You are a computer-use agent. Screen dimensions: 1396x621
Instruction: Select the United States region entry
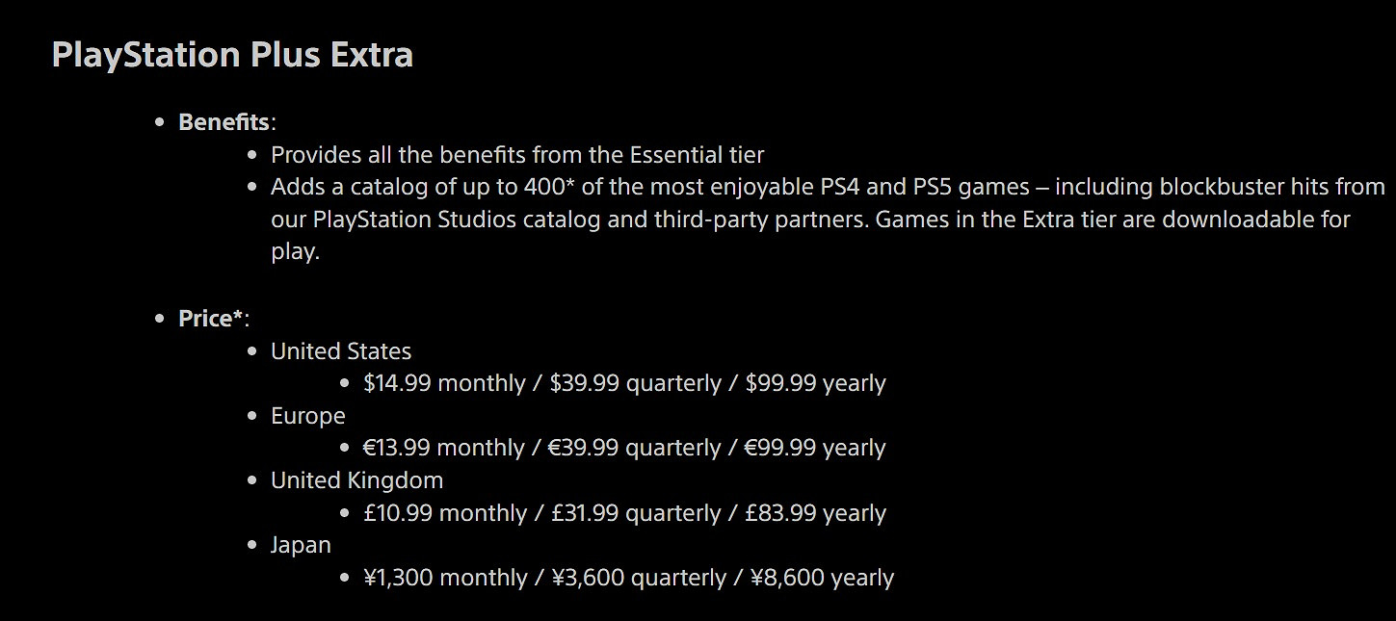(341, 351)
